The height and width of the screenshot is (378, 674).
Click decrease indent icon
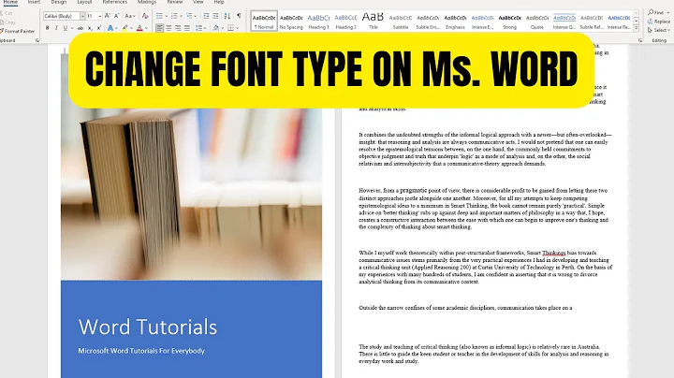pyautogui.click(x=206, y=16)
